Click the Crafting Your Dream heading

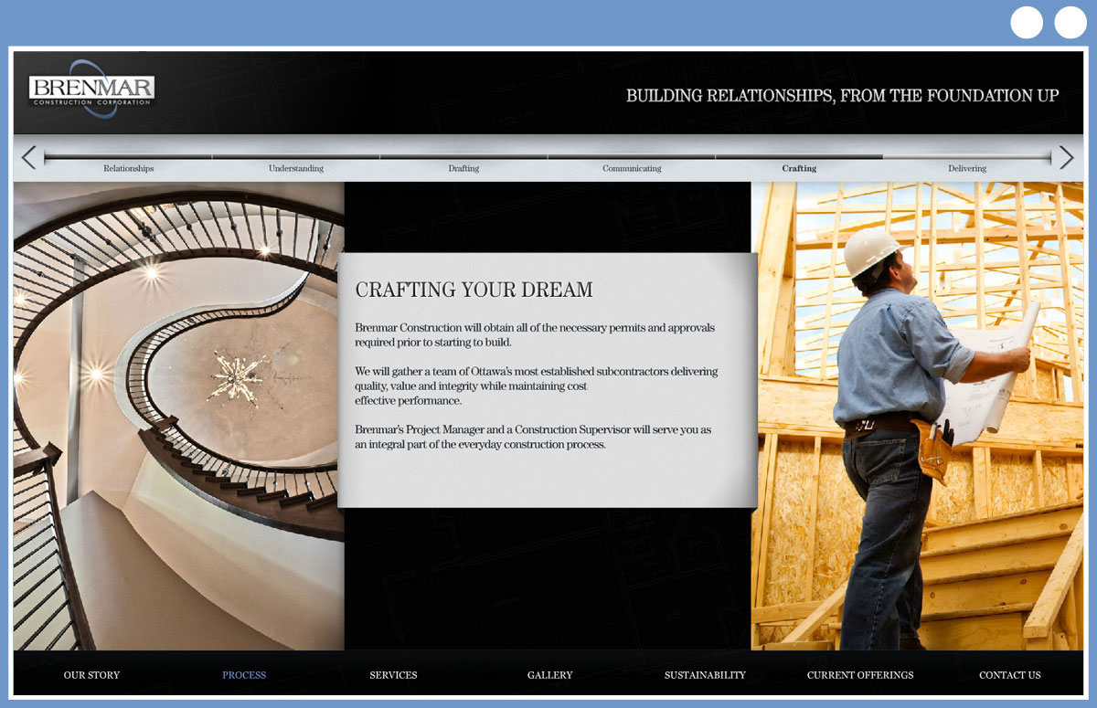point(474,291)
